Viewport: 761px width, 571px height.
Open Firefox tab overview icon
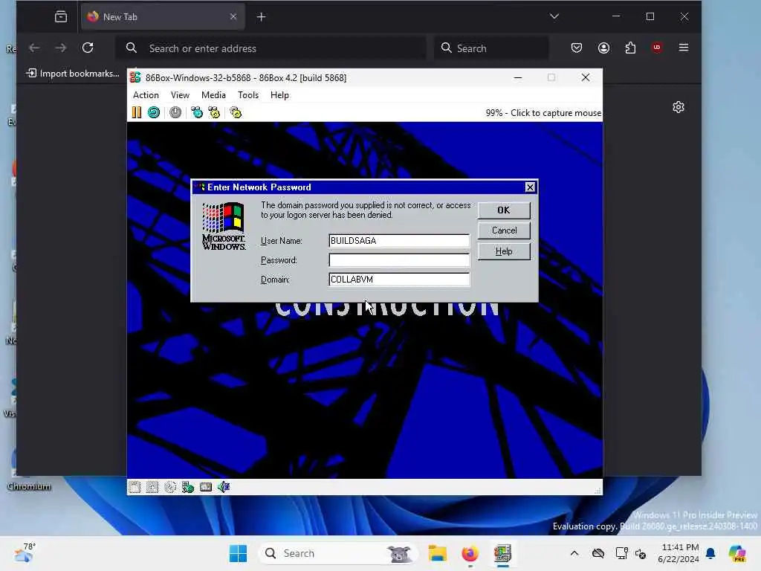point(61,17)
